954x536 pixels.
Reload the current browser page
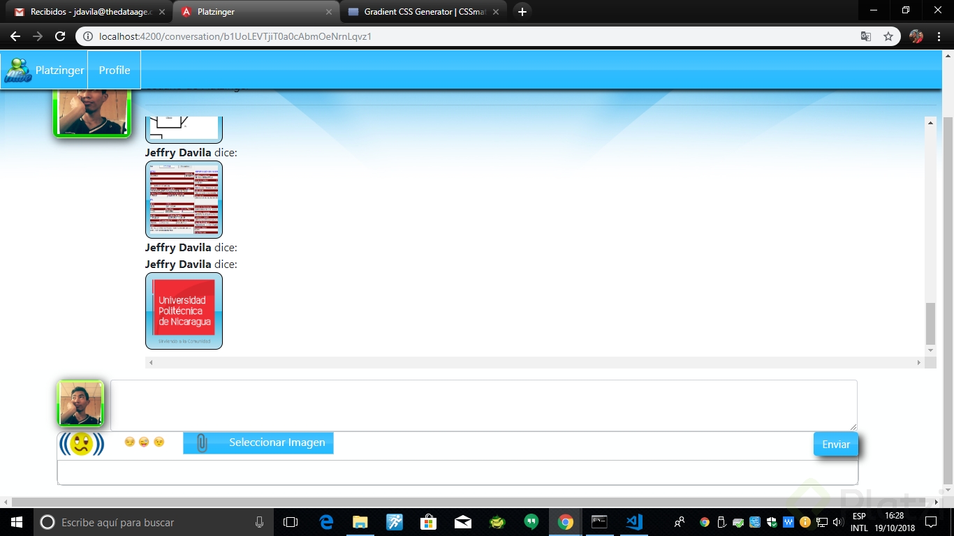[60, 36]
